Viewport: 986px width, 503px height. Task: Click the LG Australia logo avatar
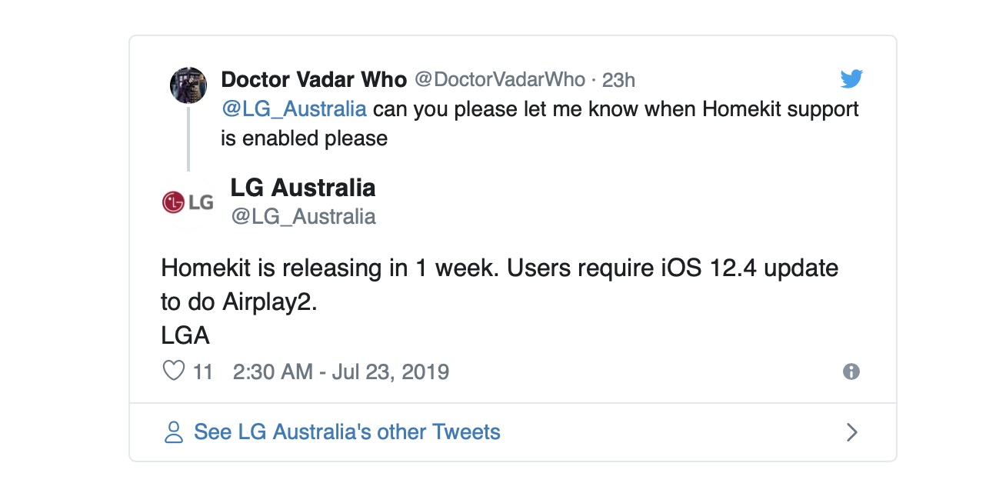pyautogui.click(x=188, y=202)
